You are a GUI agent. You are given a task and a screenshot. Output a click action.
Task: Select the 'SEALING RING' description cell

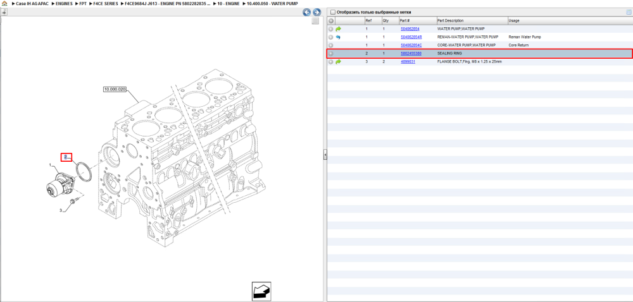pos(449,54)
